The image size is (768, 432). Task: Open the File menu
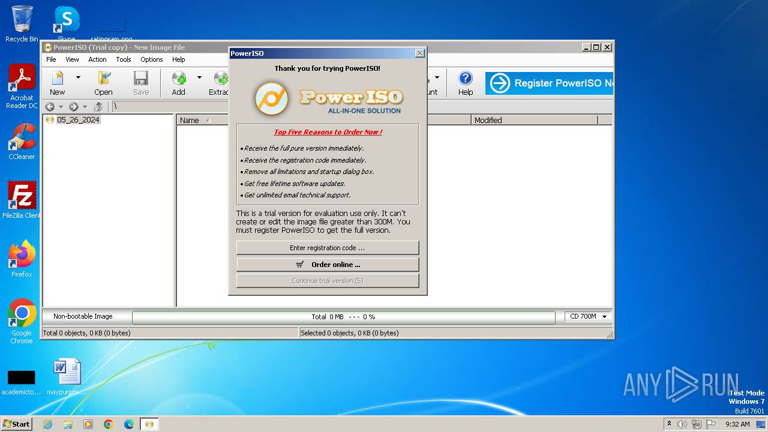(51, 59)
